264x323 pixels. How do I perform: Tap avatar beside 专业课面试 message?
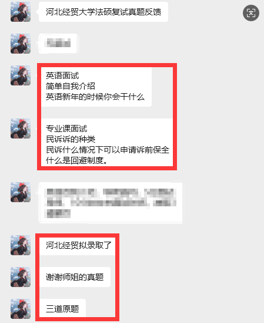(x=21, y=128)
